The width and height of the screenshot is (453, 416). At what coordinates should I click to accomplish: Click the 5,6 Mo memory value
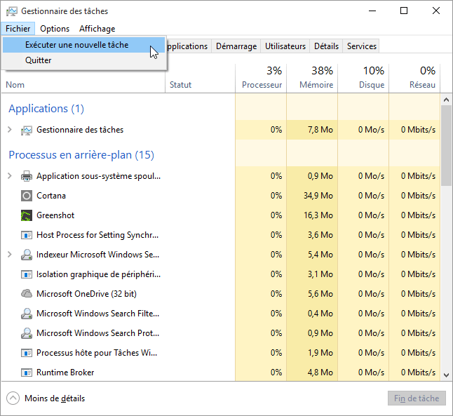[x=320, y=294]
